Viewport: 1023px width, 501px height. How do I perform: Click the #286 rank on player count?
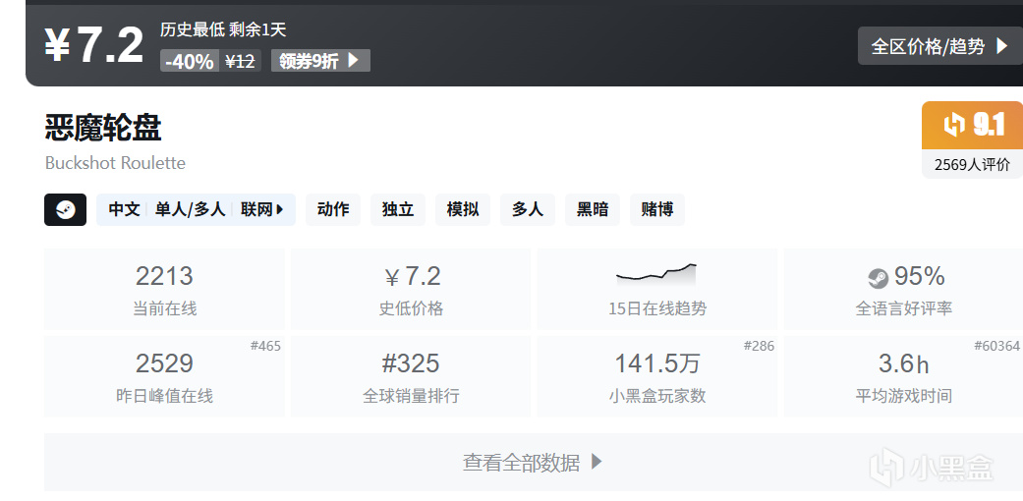(759, 346)
